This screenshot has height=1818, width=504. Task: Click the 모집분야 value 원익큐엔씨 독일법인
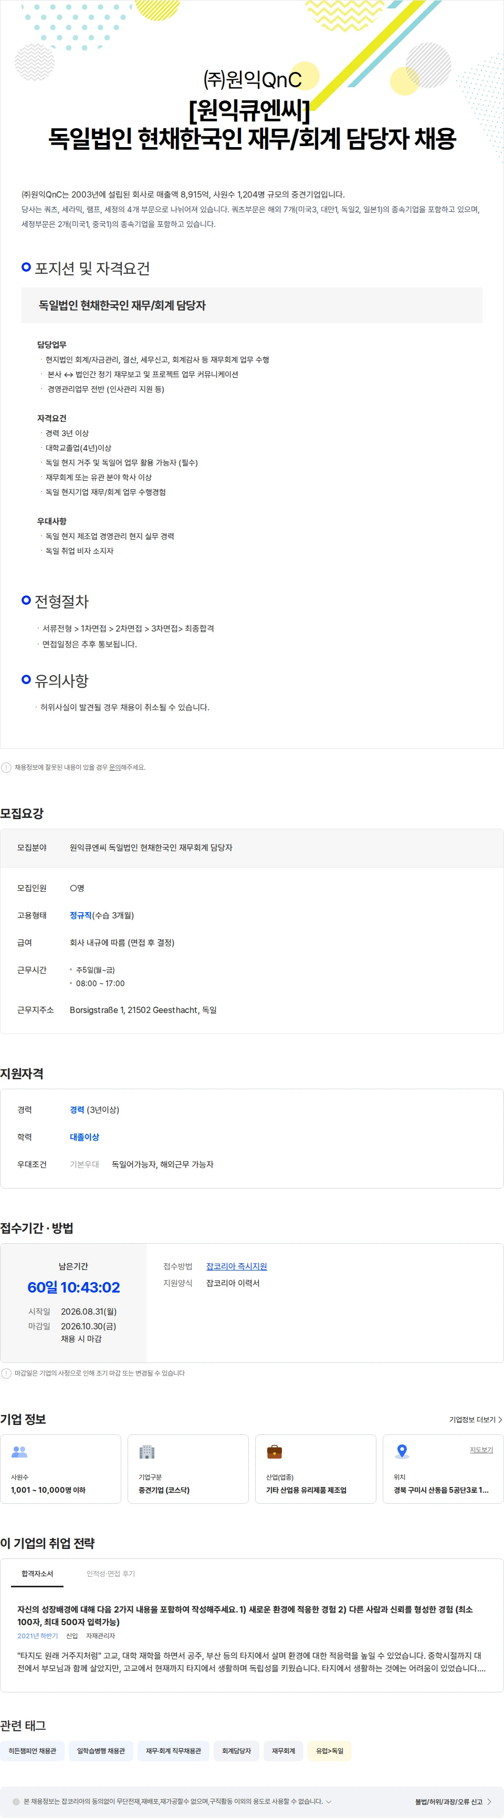[x=151, y=848]
